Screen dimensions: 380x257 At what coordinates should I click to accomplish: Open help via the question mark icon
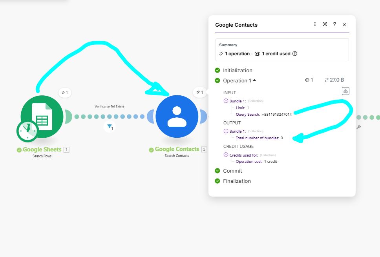tap(335, 24)
